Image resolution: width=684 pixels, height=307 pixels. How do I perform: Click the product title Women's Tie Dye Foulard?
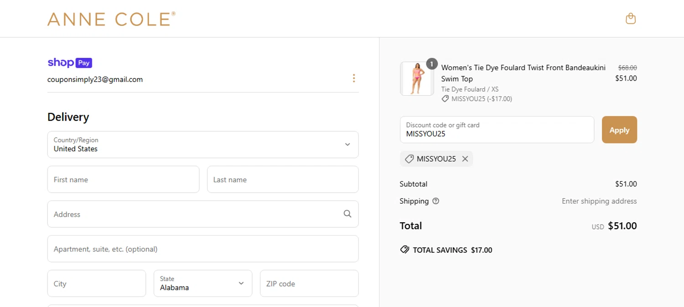pyautogui.click(x=523, y=73)
